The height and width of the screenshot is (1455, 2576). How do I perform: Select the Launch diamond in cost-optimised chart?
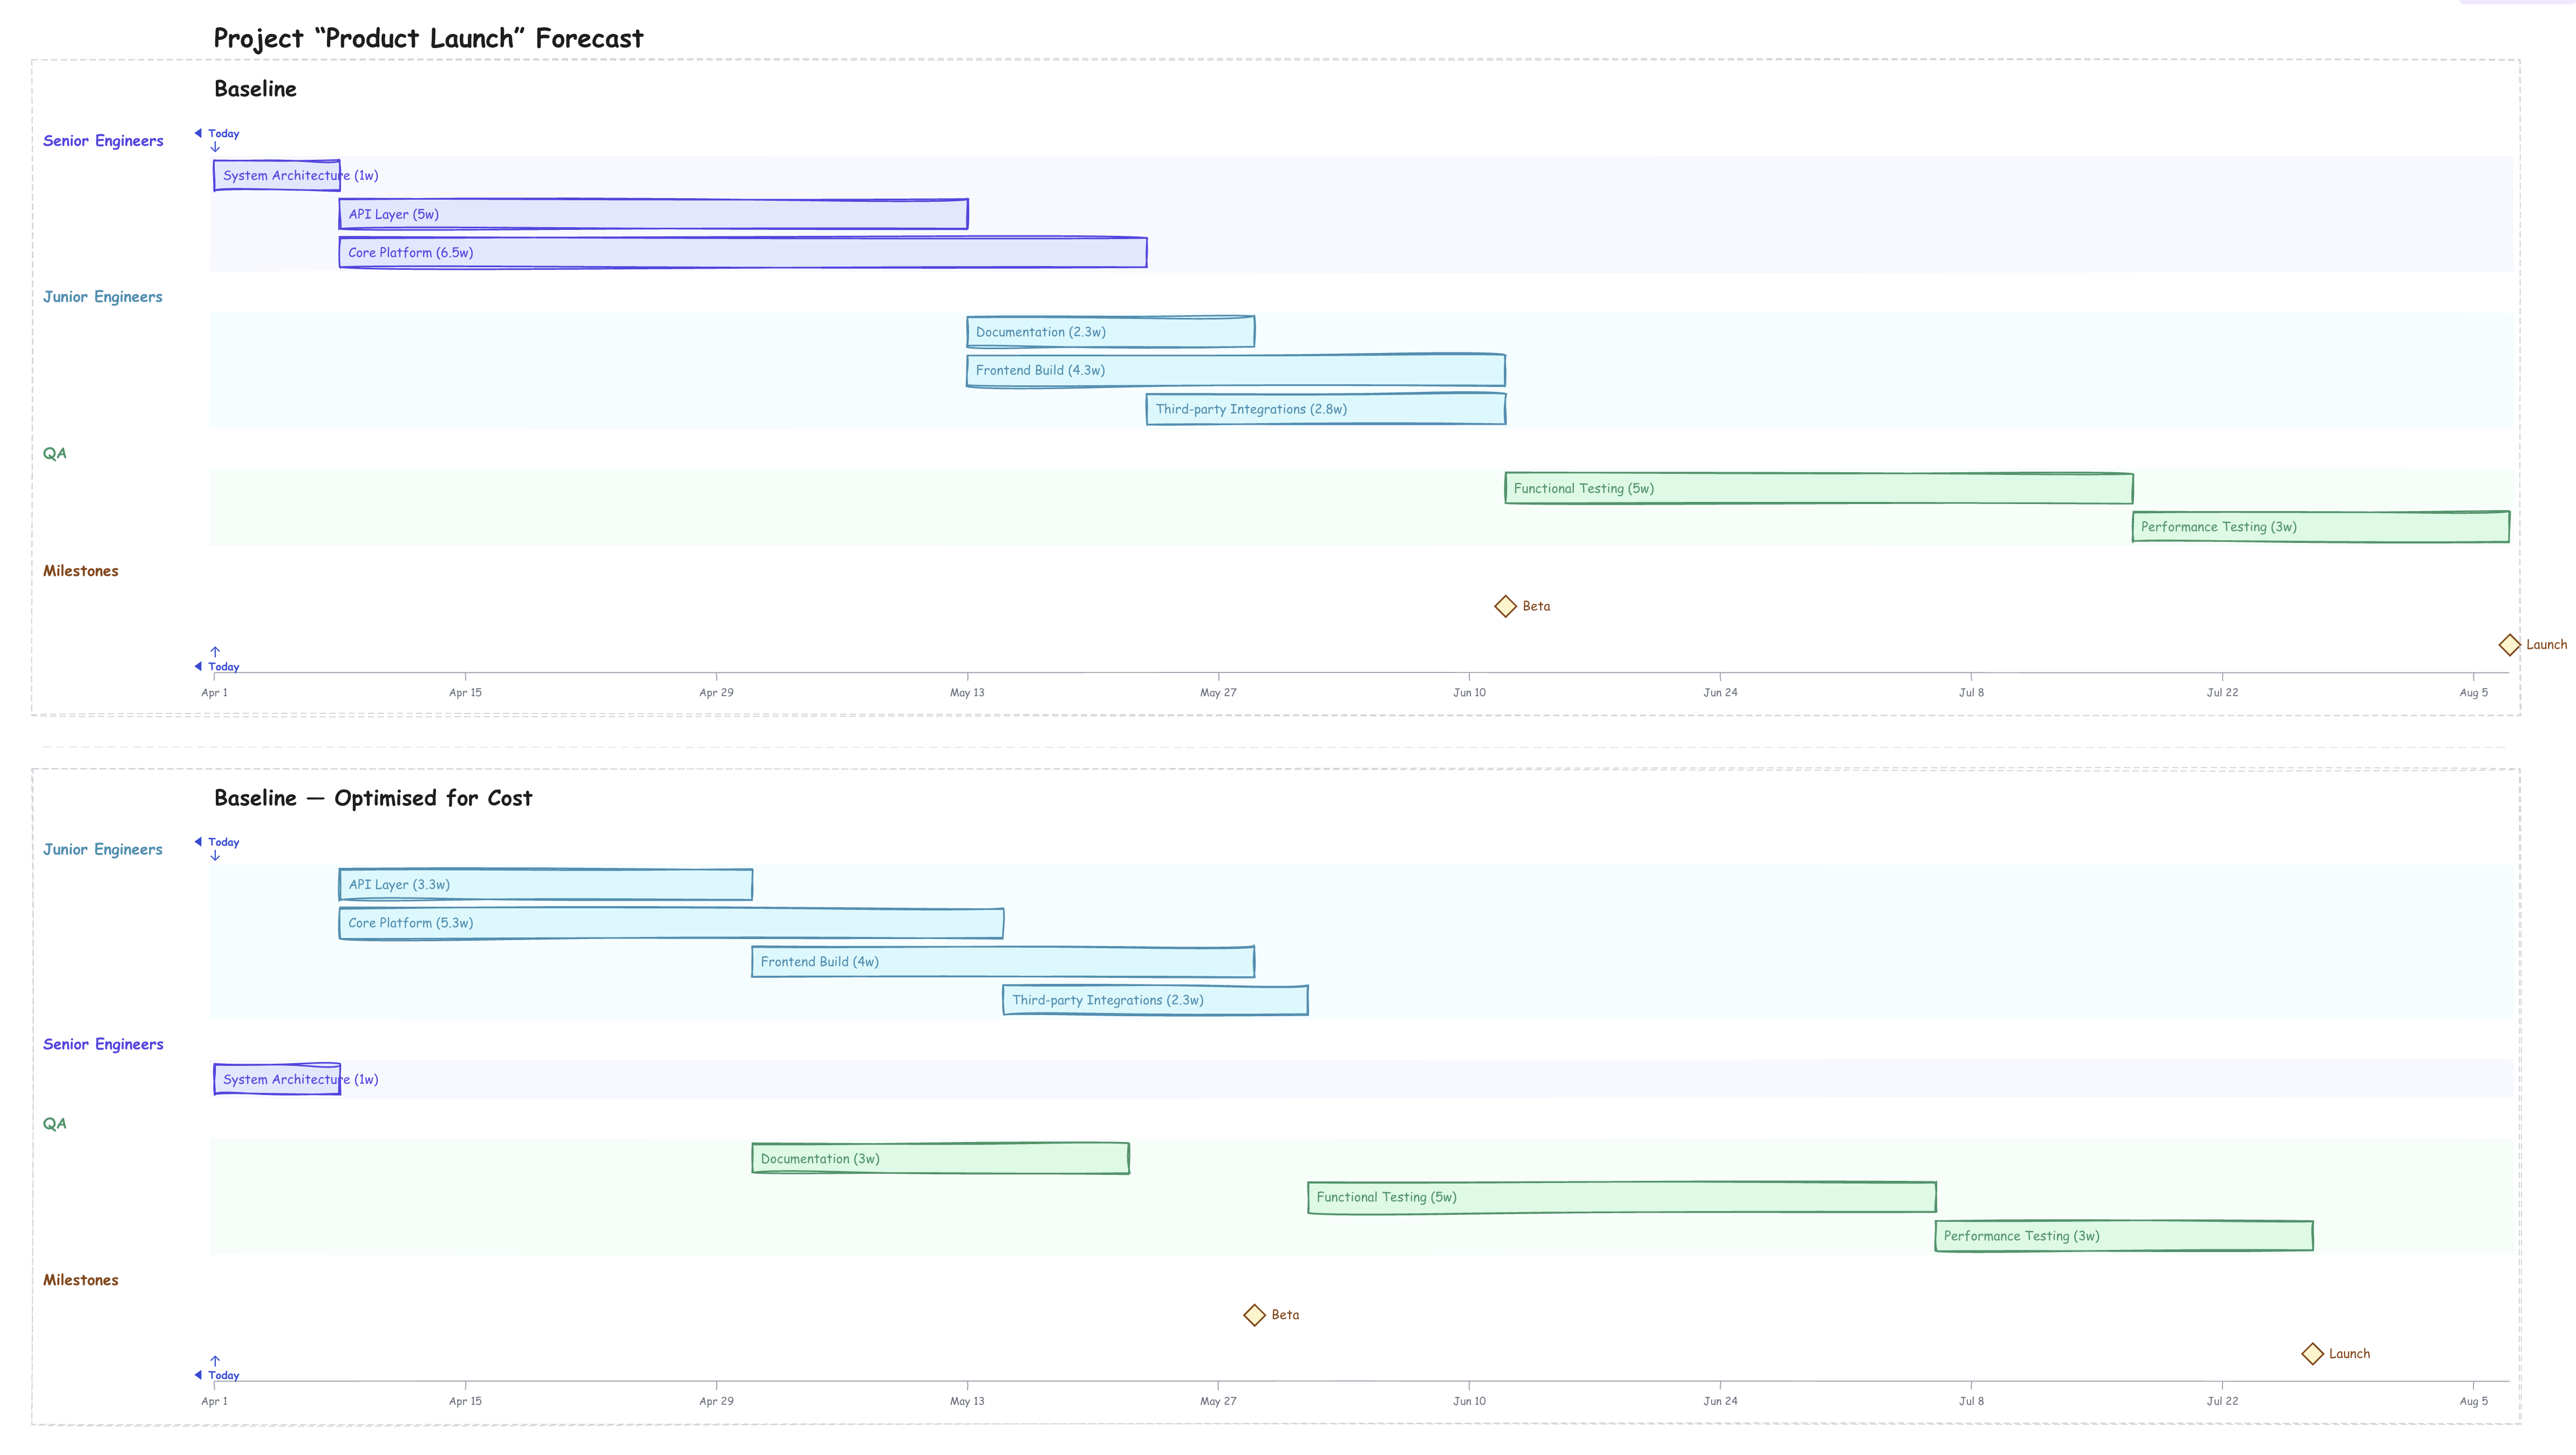pos(2313,1353)
